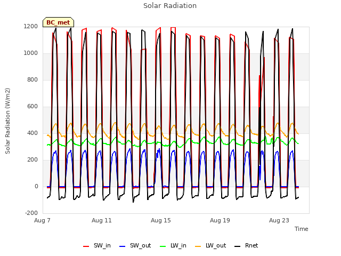Click the green LW_in legend swatch
Viewport: 341px width, 256px height.
[163, 246]
